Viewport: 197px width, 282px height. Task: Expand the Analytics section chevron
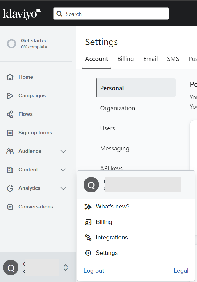coord(63,188)
